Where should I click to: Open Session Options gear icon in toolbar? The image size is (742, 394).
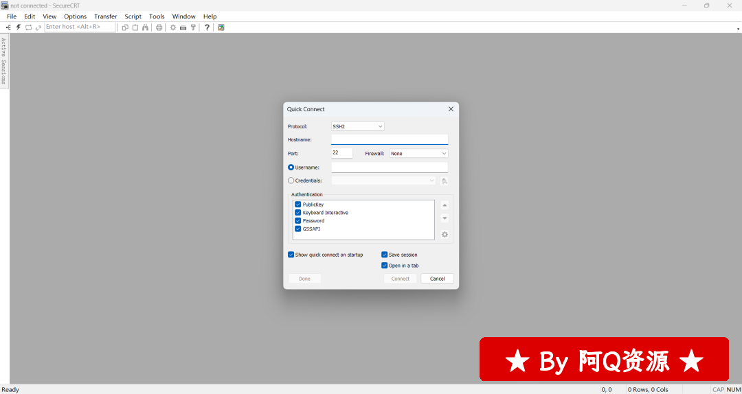[173, 27]
